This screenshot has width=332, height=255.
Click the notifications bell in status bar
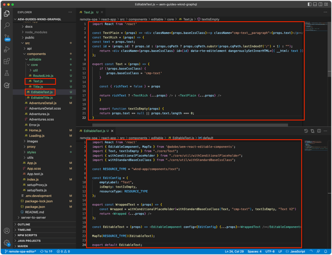(326, 251)
